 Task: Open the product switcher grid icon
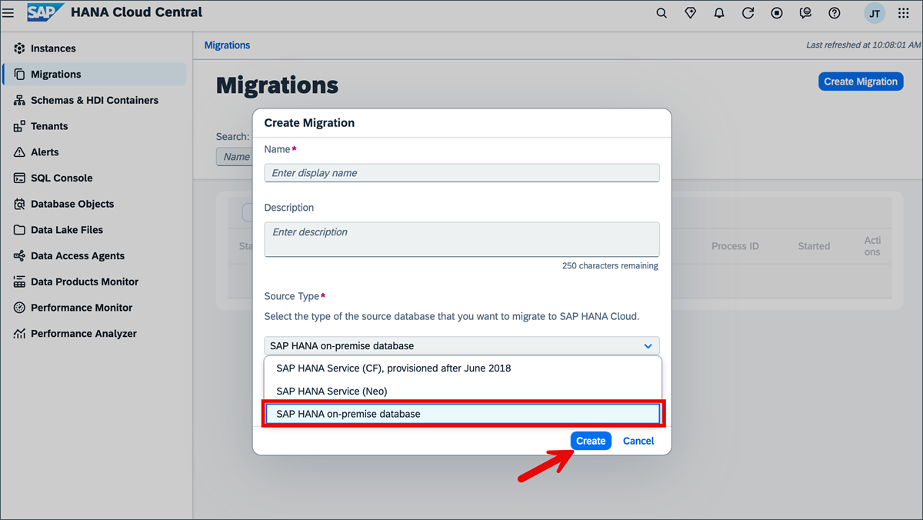pyautogui.click(x=904, y=13)
